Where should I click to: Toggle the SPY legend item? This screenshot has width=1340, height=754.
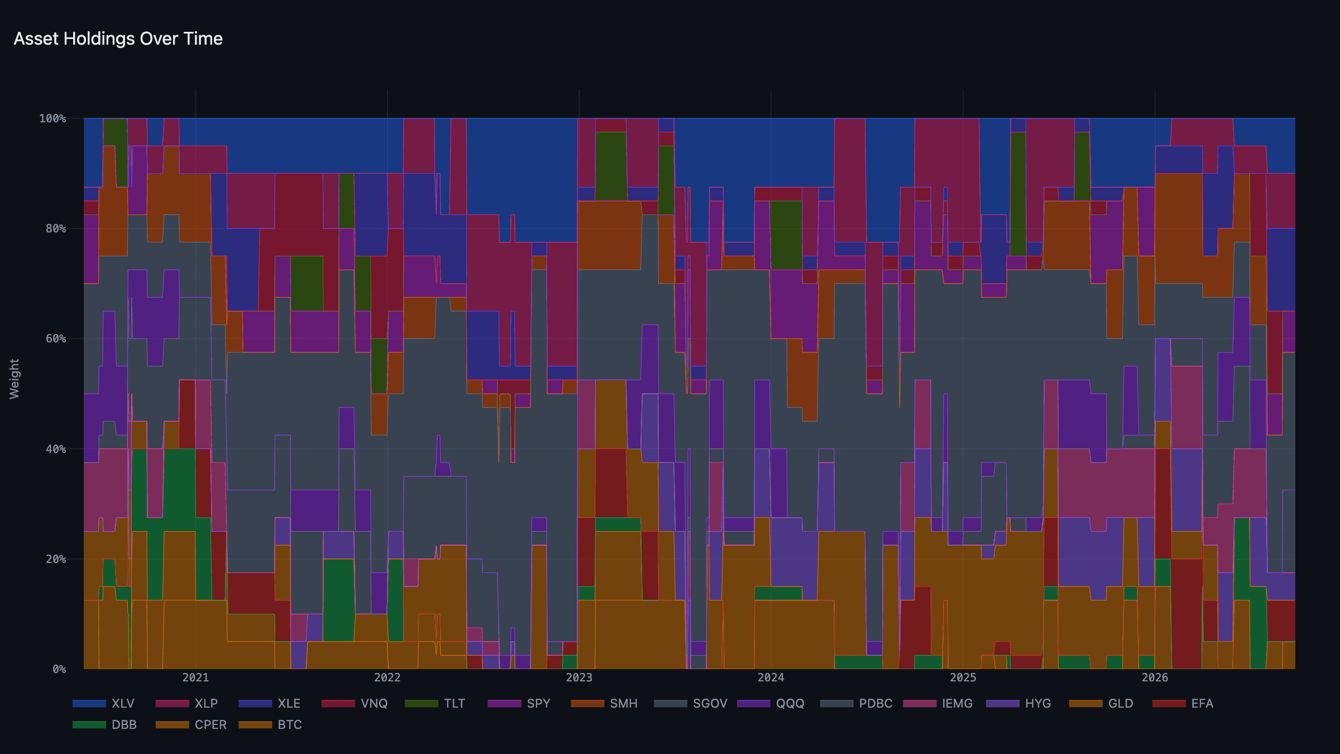[x=519, y=703]
